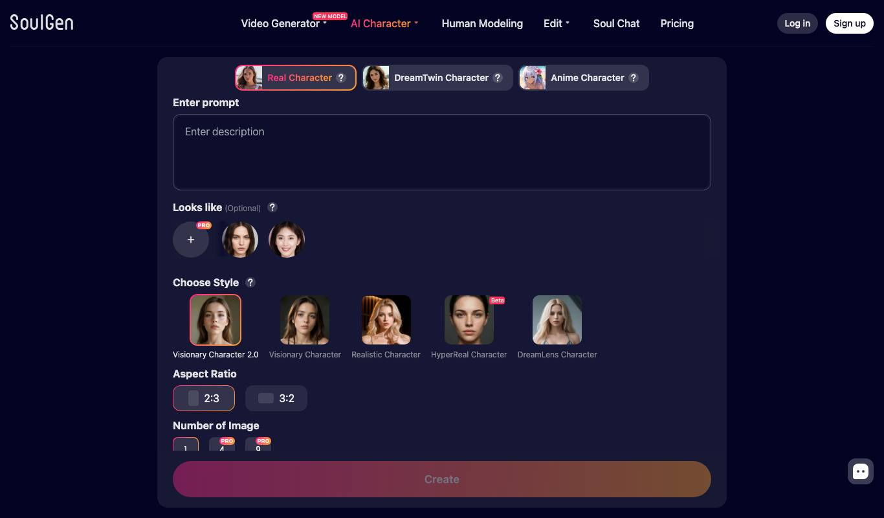
Task: Click the Sign up button
Action: pyautogui.click(x=850, y=23)
